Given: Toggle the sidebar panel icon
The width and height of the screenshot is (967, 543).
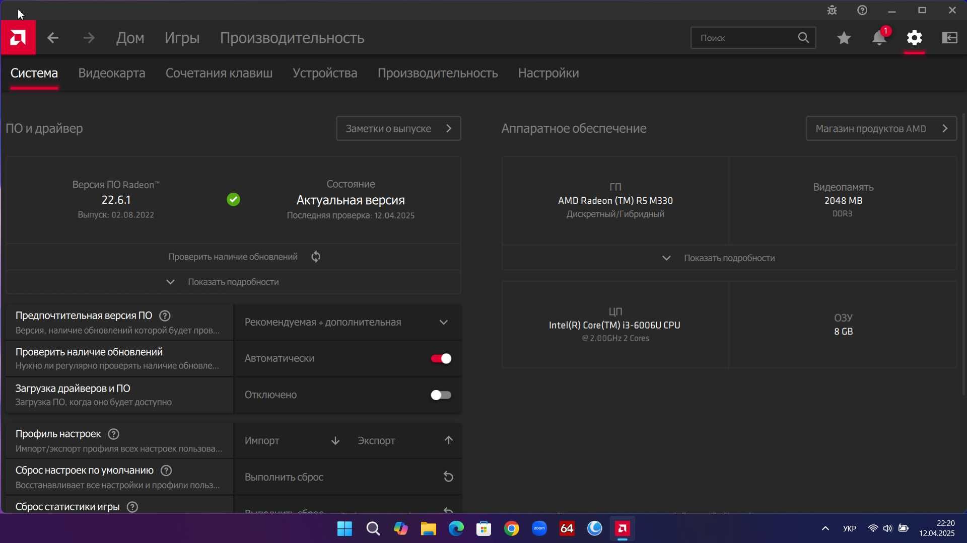Looking at the screenshot, I should 950,38.
